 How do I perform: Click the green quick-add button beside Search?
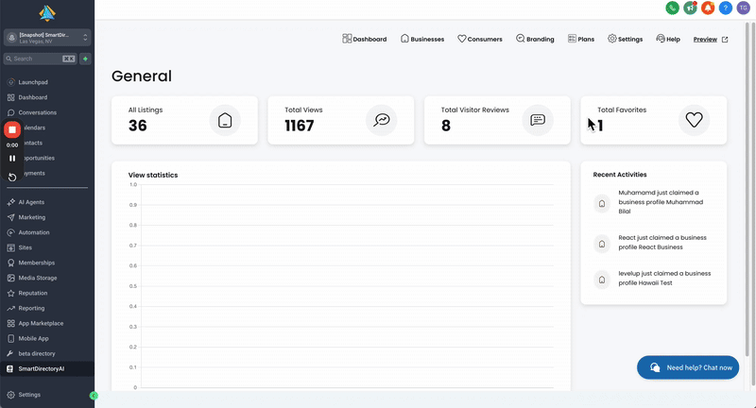(x=85, y=59)
